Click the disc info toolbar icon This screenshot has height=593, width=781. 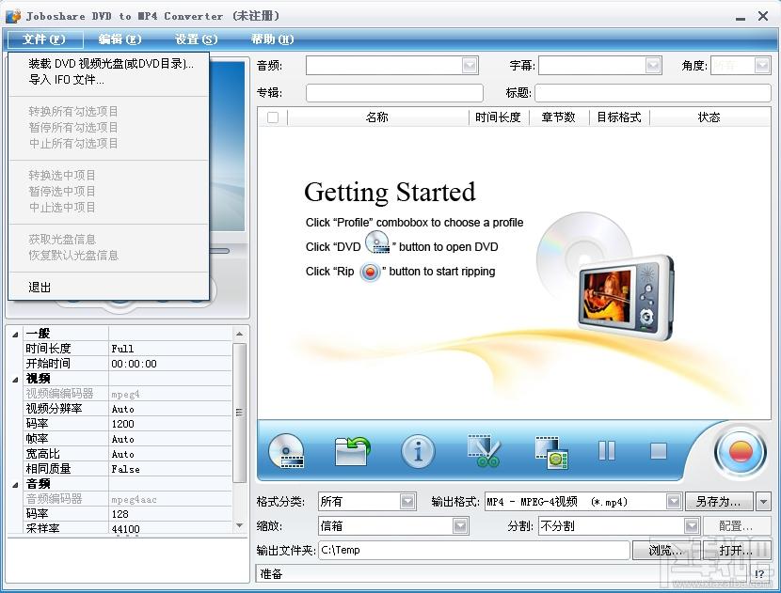coord(418,451)
